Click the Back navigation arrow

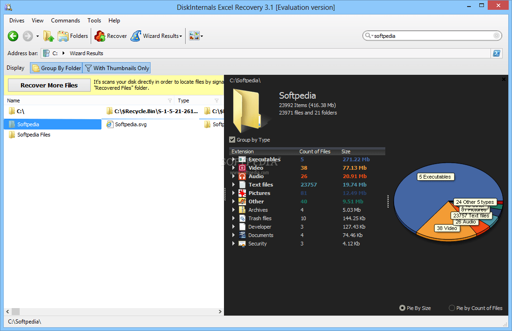pos(13,36)
